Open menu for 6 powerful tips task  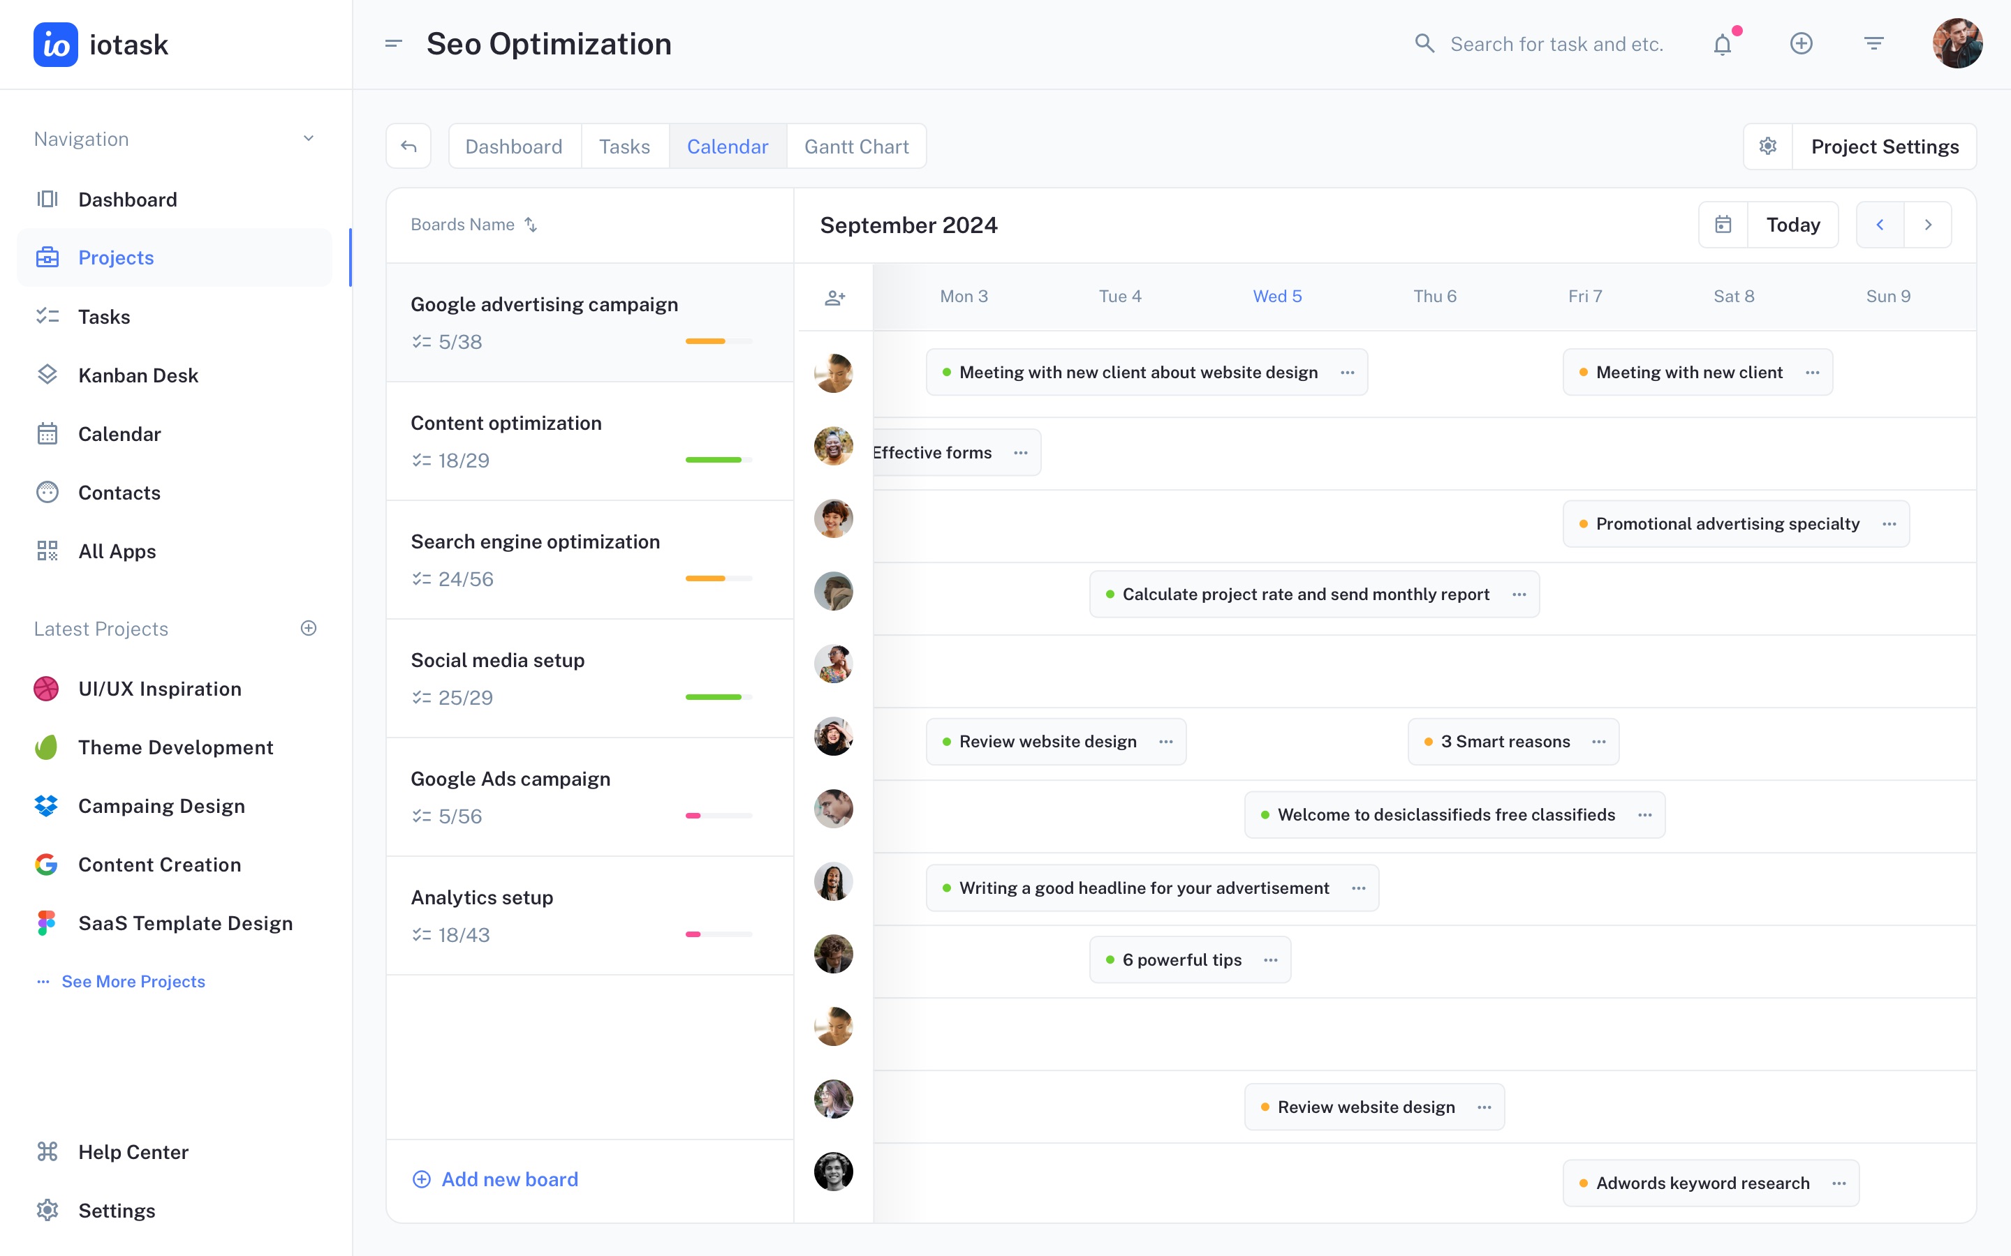pos(1271,959)
